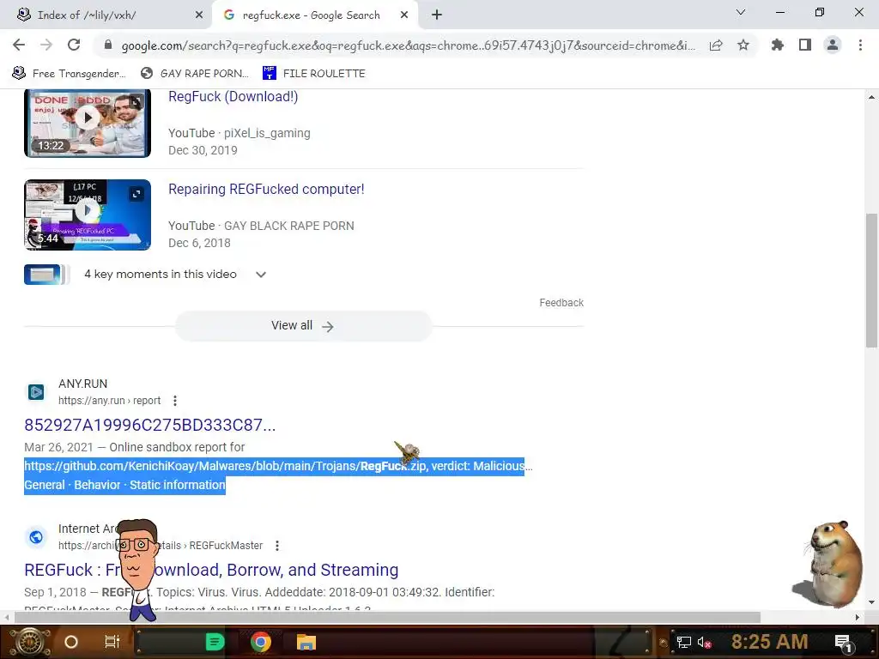Reload the Google search page
879x659 pixels.
point(74,45)
